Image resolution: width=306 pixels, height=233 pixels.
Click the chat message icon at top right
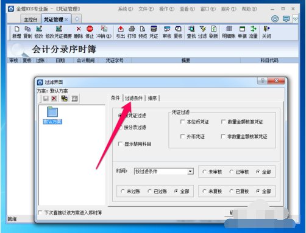(286, 19)
